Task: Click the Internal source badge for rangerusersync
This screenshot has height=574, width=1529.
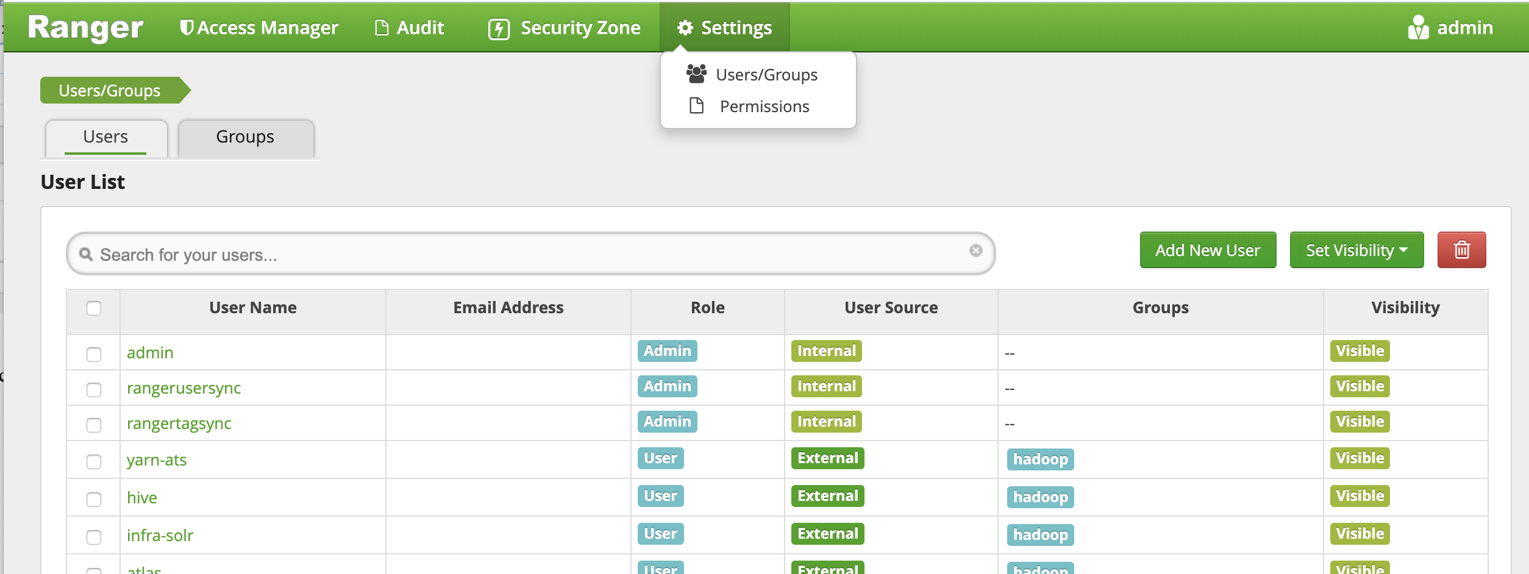Action: [x=827, y=386]
